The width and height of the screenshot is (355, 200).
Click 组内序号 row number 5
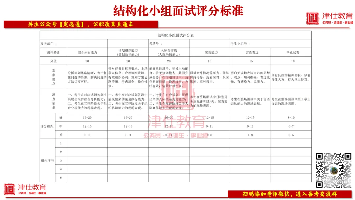[61, 178]
